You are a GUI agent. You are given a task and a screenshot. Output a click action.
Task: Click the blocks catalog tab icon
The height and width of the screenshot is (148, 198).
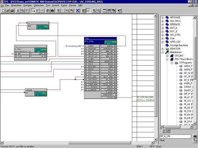pyautogui.click(x=164, y=131)
